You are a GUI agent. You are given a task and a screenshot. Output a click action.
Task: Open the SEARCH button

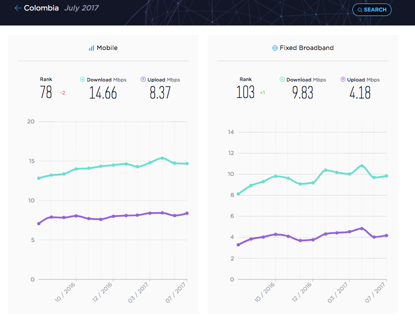pos(372,10)
